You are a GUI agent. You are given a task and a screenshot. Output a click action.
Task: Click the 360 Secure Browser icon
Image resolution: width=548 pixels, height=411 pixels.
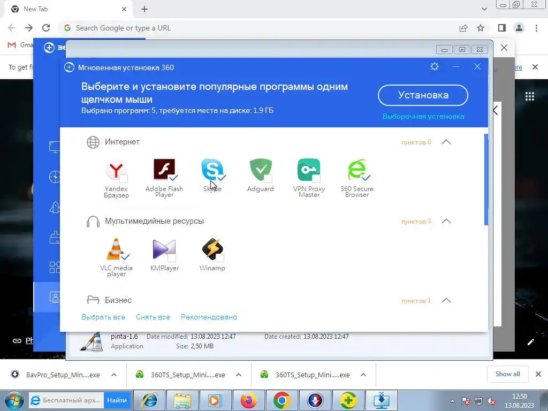[x=357, y=170]
